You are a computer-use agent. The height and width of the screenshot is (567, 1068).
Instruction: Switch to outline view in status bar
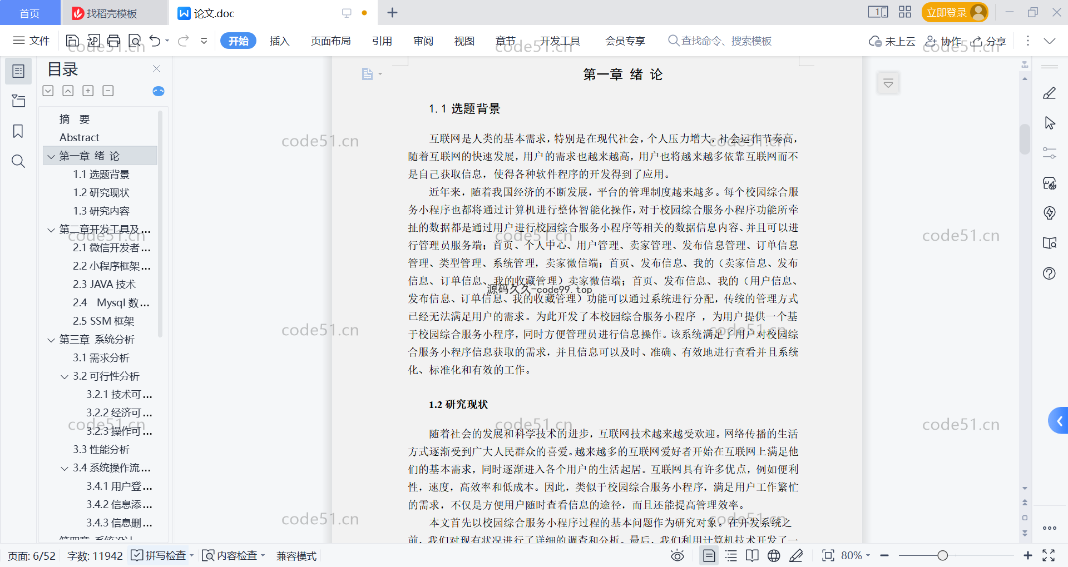[x=731, y=555]
